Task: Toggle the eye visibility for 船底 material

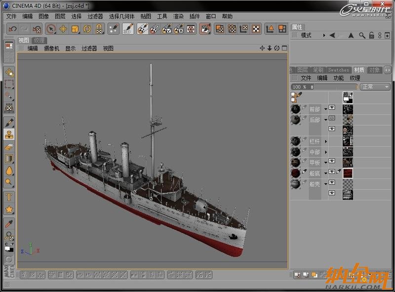Action: point(332,172)
